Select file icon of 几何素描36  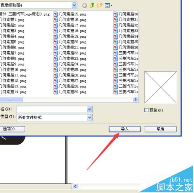pyautogui.click(x=116, y=47)
